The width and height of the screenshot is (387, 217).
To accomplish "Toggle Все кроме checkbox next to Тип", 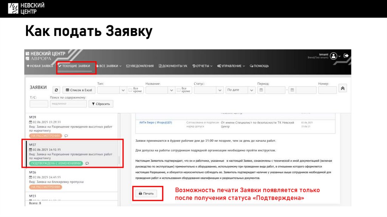I will click(x=130, y=90).
